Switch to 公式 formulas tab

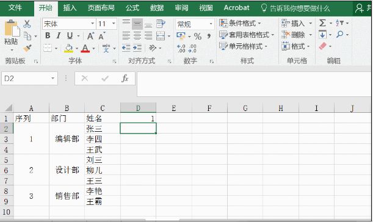tap(132, 8)
